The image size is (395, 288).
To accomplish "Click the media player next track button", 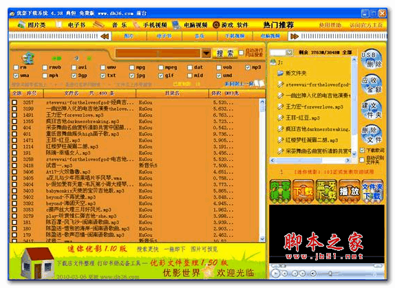I will 303,274.
